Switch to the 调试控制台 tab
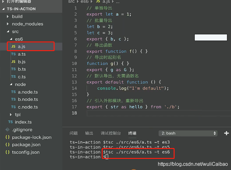Viewport: 231px width, 170px height. (111, 133)
